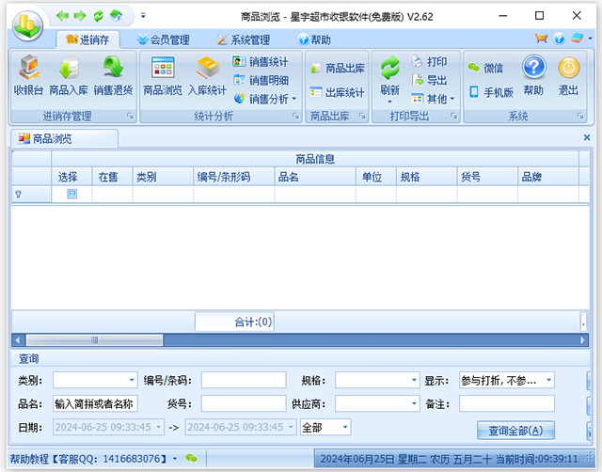
Task: Switch to the 会员管理 ribbon tab
Action: click(x=164, y=39)
